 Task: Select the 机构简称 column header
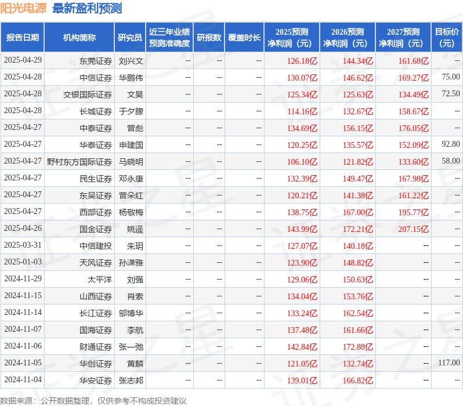pyautogui.click(x=79, y=38)
